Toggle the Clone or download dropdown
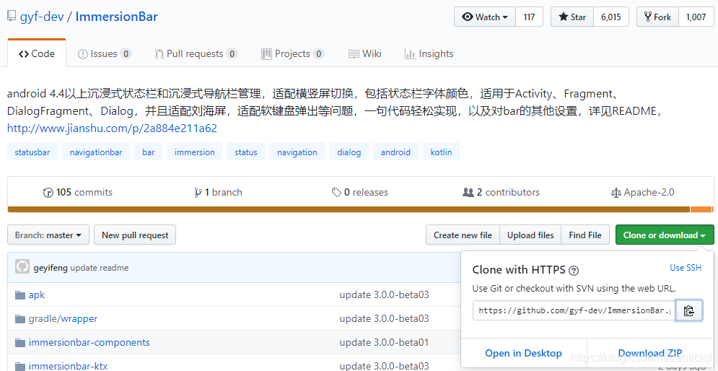Viewport: 718px width, 371px height. (665, 235)
